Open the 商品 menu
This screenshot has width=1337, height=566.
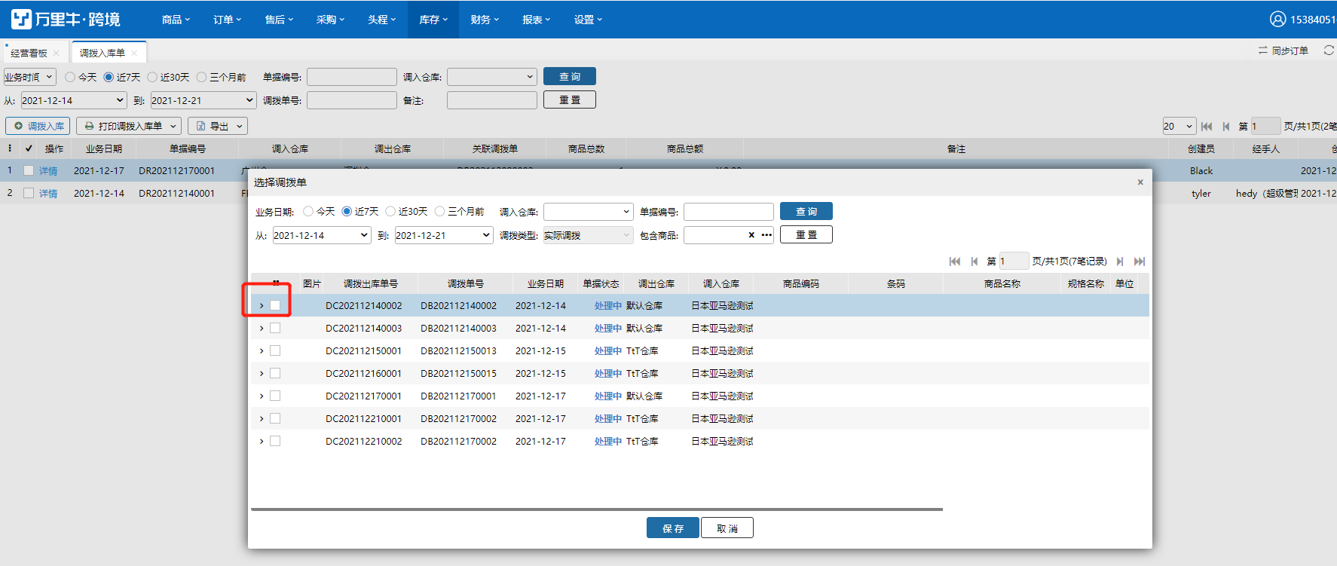tap(176, 20)
